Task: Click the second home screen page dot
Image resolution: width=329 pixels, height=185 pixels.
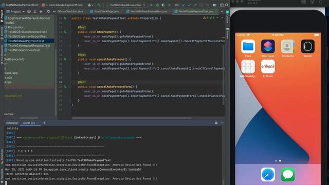Action: 280,161
